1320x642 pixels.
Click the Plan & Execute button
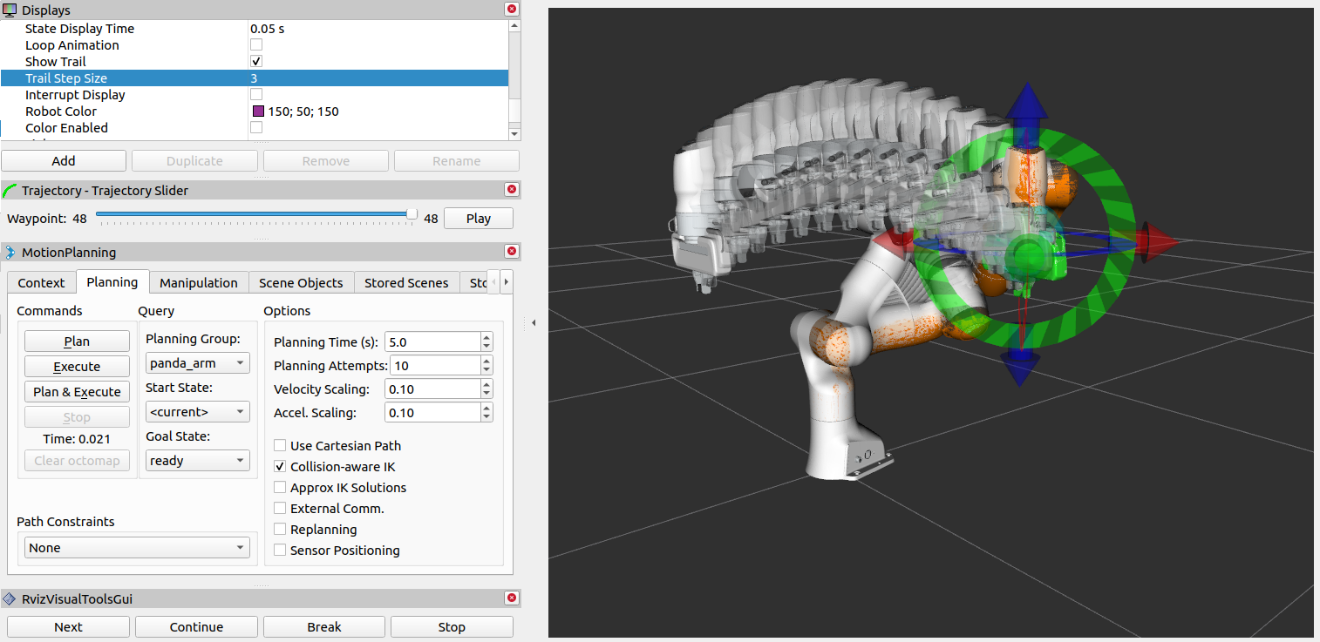point(77,392)
